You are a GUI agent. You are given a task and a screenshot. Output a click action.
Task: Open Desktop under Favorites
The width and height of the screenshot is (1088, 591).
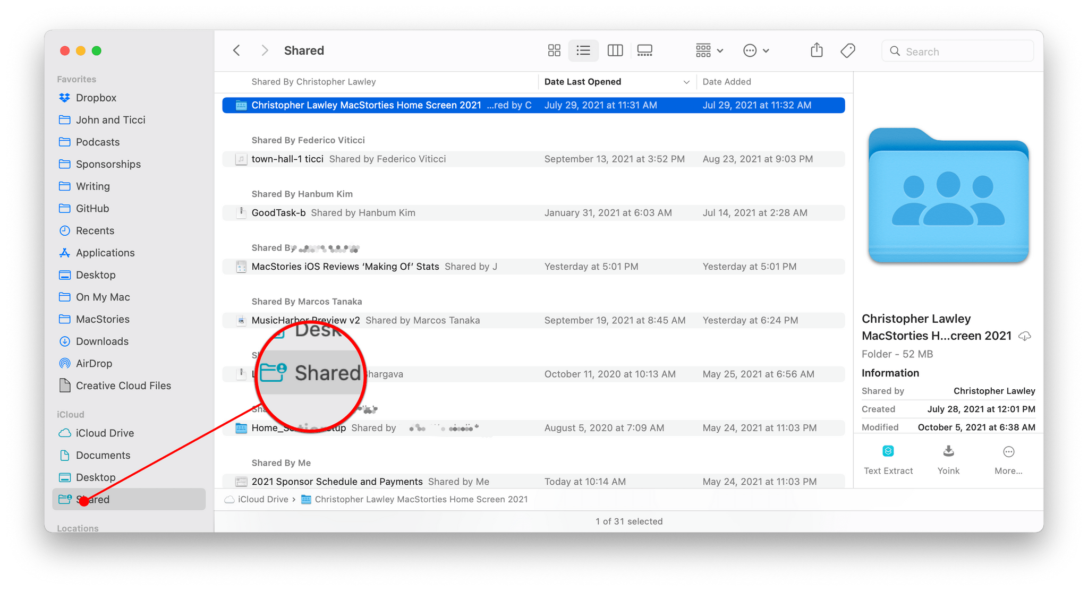click(129, 275)
